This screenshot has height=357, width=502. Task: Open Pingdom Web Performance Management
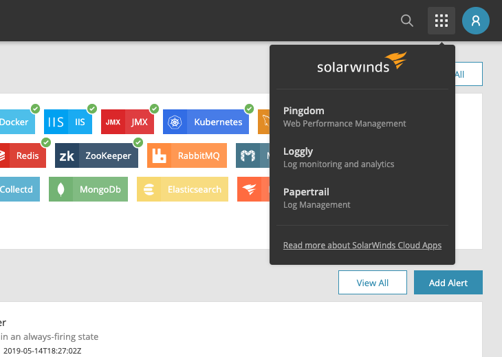click(345, 117)
